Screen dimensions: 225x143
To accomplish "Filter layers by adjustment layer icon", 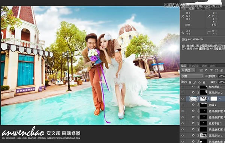I will point(206,70).
